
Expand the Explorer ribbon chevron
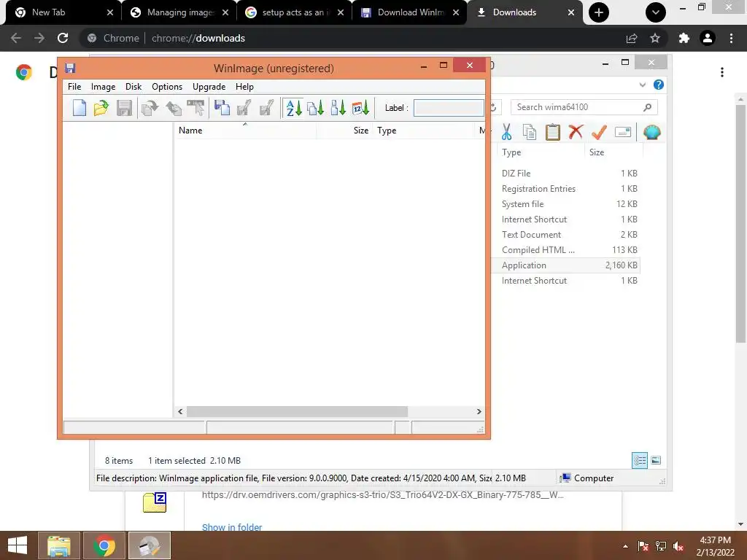[x=642, y=85]
